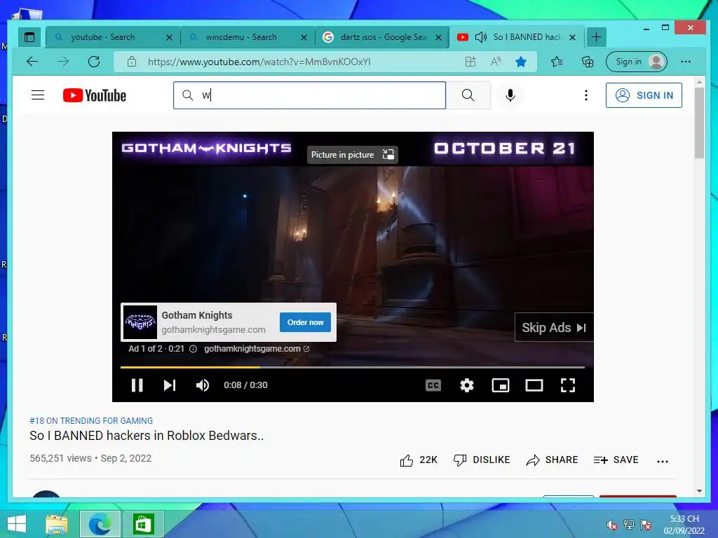The width and height of the screenshot is (718, 538).
Task: Open the Edge tab actions menu icon
Action: (29, 37)
